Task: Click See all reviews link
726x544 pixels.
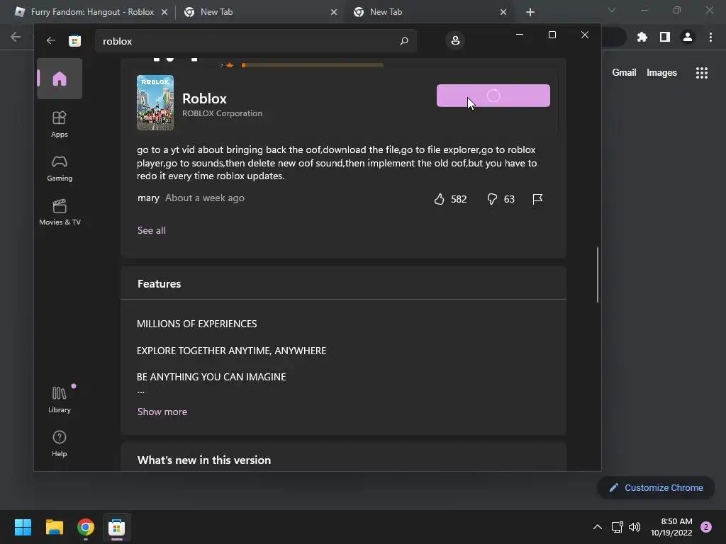Action: pos(152,230)
